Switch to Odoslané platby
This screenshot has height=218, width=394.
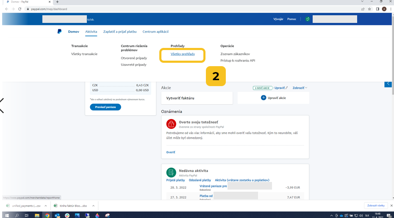click(x=200, y=180)
